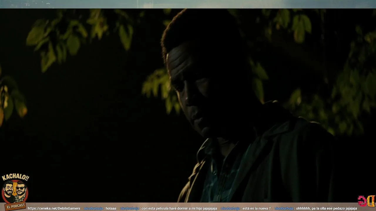Click the message 'con esta película haré dormir a mi hijo'
This screenshot has height=211, width=376.
[x=179, y=208]
